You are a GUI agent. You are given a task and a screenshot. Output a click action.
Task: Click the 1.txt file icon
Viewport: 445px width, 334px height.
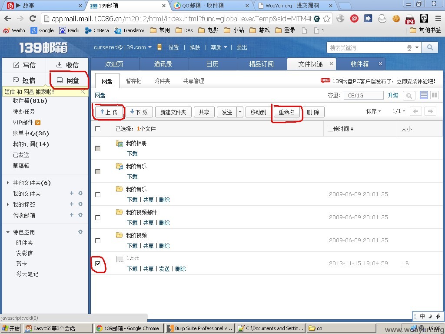[120, 258]
